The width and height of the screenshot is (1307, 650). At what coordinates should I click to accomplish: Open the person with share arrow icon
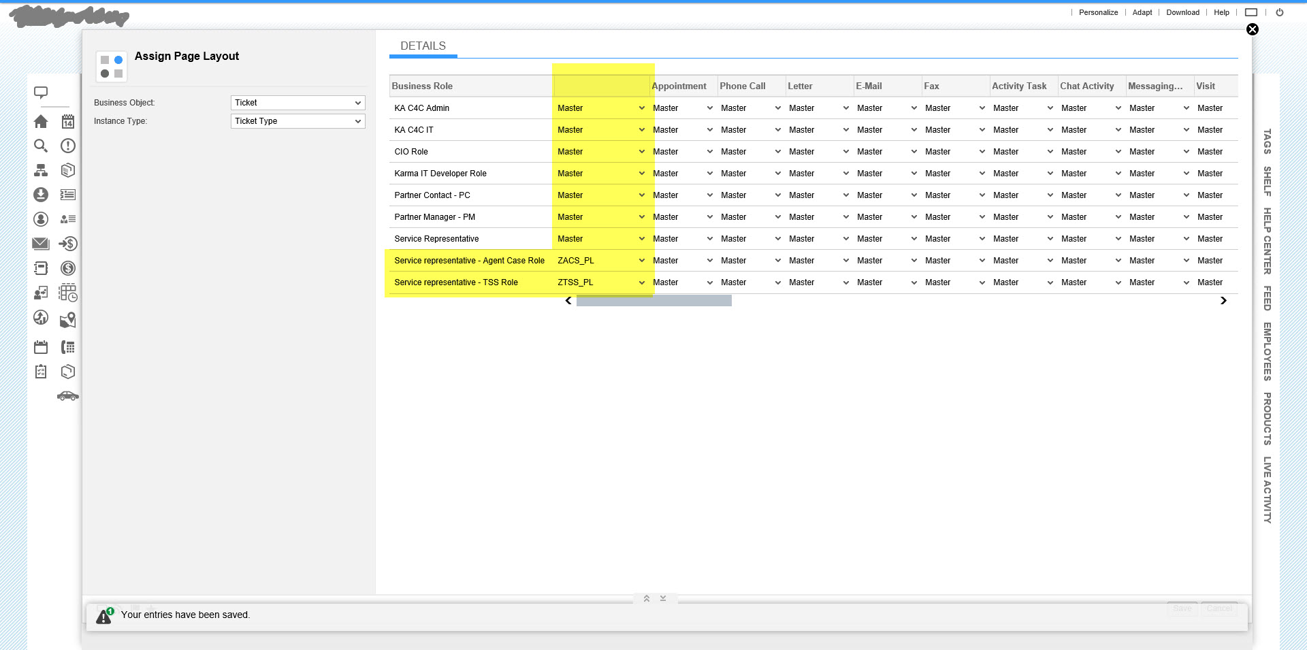coord(41,293)
